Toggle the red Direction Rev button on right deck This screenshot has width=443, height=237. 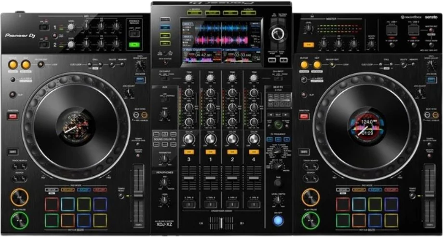tap(304, 116)
